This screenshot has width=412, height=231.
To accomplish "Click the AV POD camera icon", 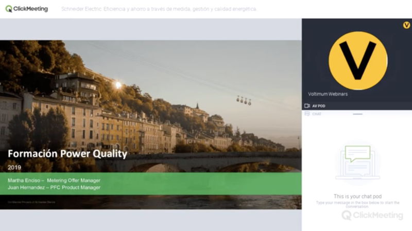I will pos(307,106).
